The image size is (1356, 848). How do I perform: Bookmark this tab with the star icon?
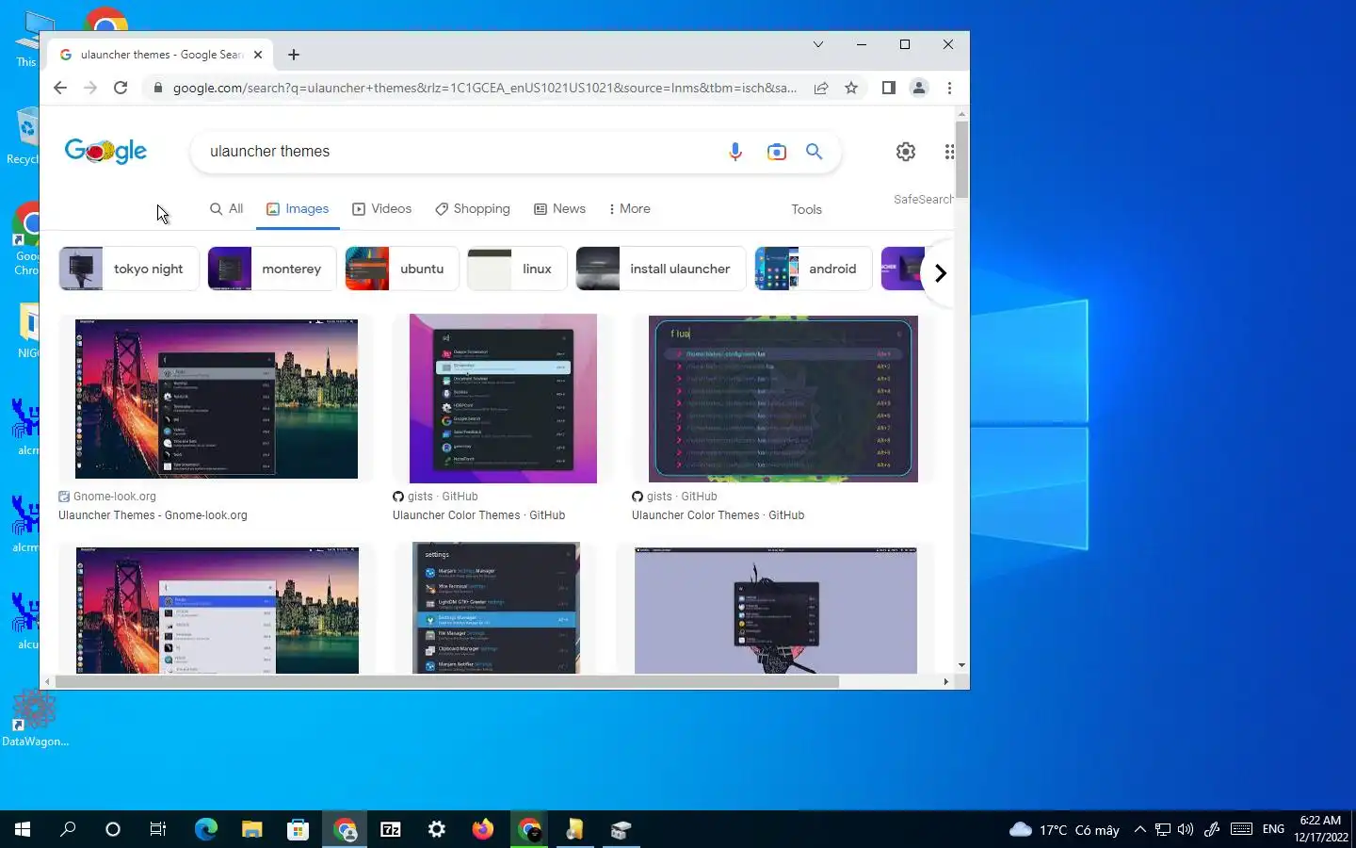(851, 88)
